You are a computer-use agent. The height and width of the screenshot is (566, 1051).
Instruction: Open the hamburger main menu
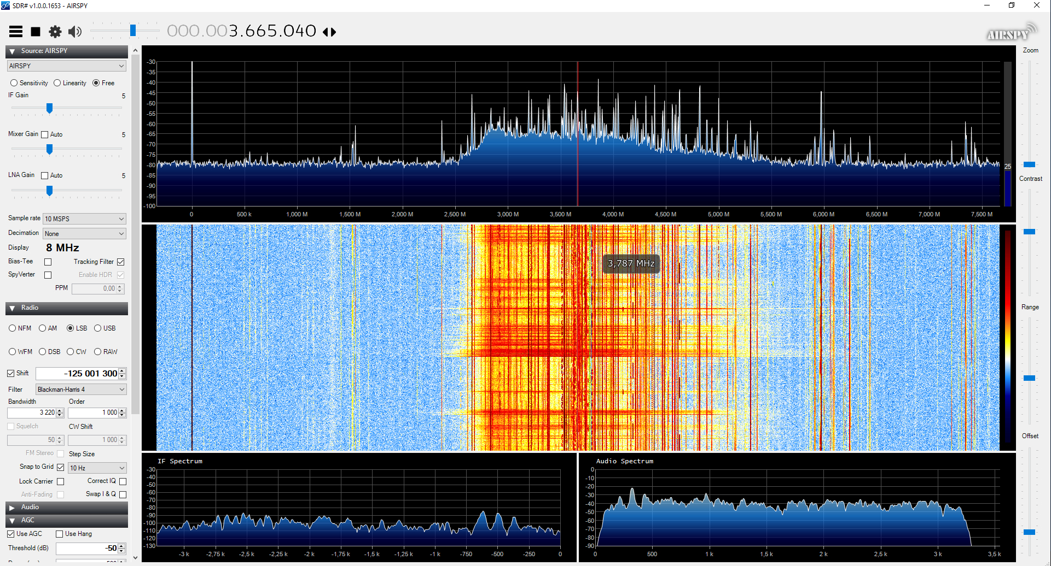[x=16, y=32]
